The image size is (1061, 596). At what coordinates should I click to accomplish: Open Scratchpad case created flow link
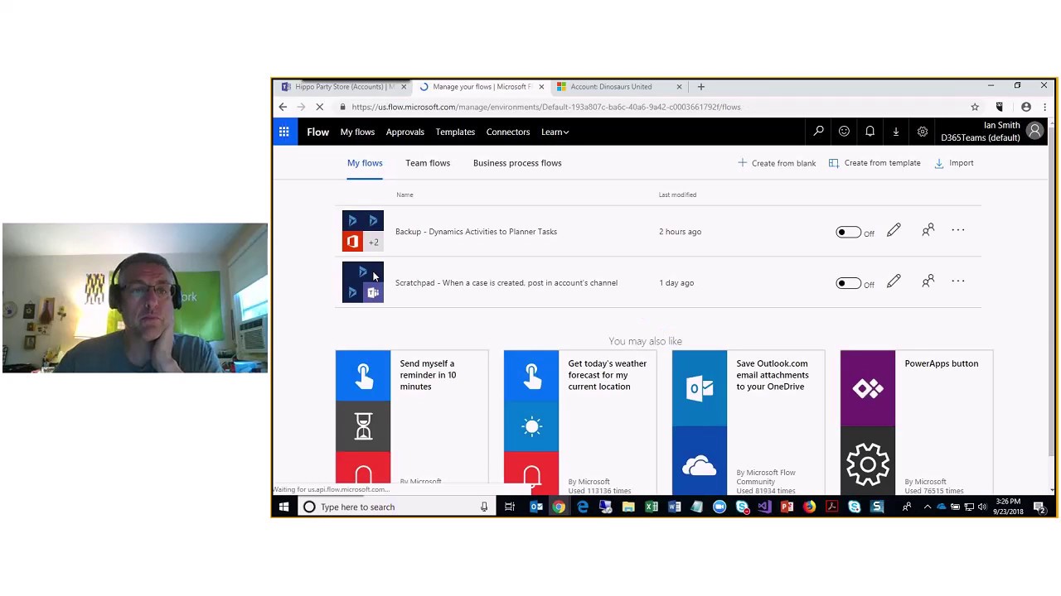[506, 283]
